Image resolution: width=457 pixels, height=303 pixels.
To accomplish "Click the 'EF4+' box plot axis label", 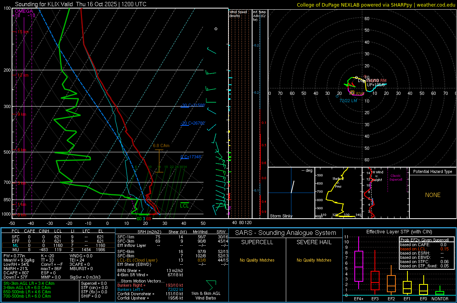I will tap(359, 299).
